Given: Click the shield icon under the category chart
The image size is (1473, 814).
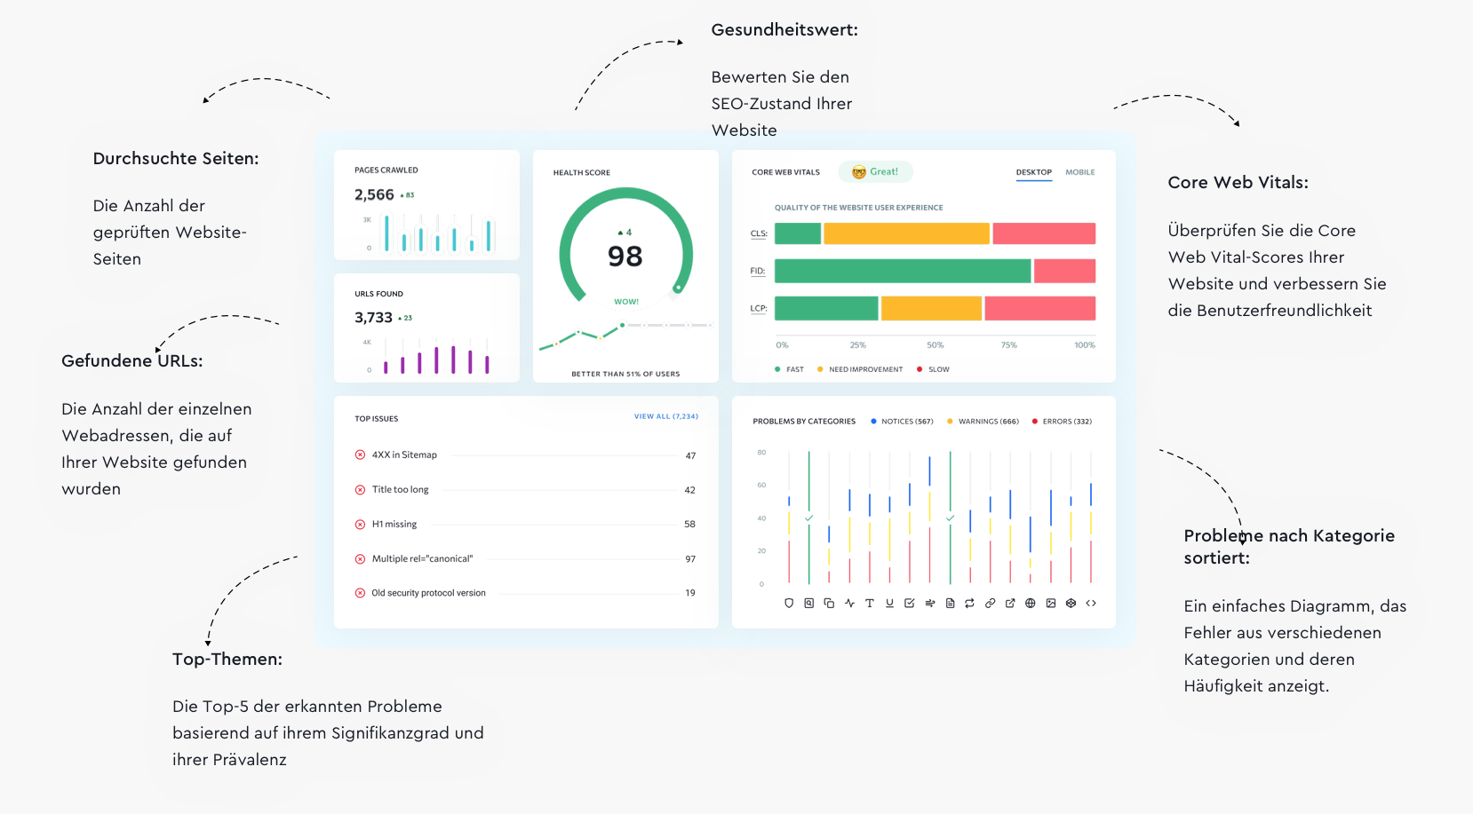Looking at the screenshot, I should pos(788,604).
